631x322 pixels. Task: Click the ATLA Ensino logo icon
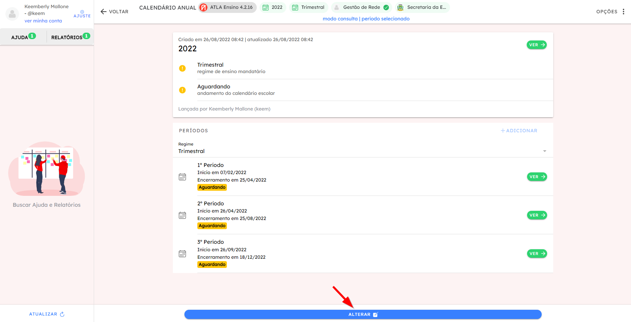[x=203, y=7]
